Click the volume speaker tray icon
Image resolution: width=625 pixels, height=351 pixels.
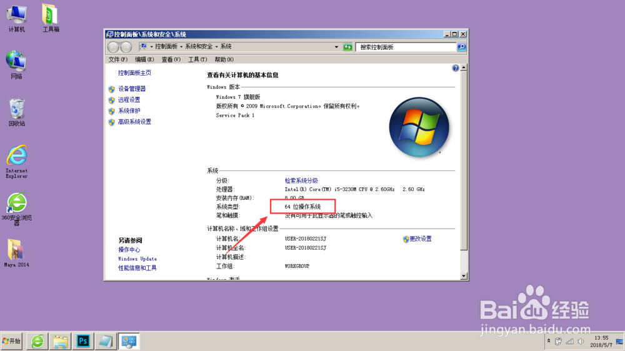581,342
